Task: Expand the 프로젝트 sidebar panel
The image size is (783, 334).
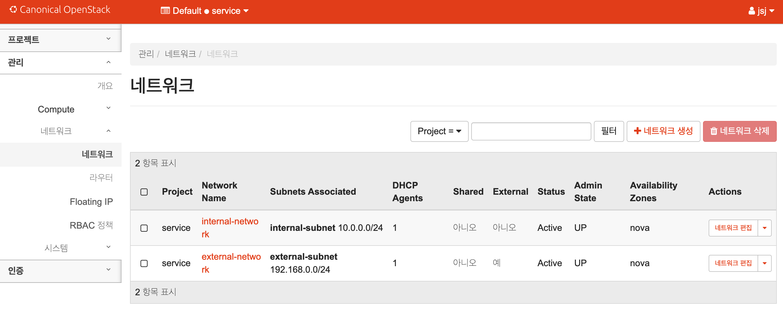Action: tap(109, 39)
